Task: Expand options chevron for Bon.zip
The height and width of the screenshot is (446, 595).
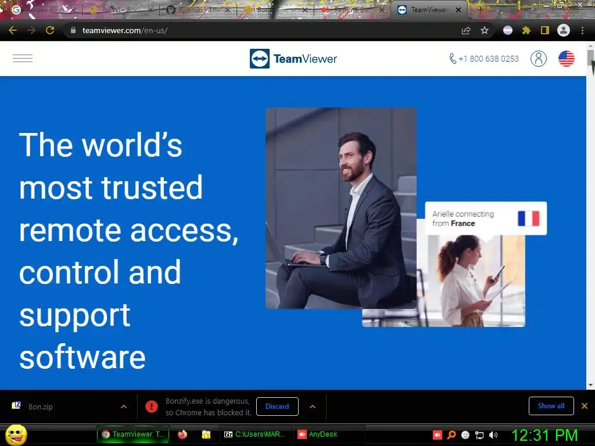Action: pyautogui.click(x=124, y=407)
